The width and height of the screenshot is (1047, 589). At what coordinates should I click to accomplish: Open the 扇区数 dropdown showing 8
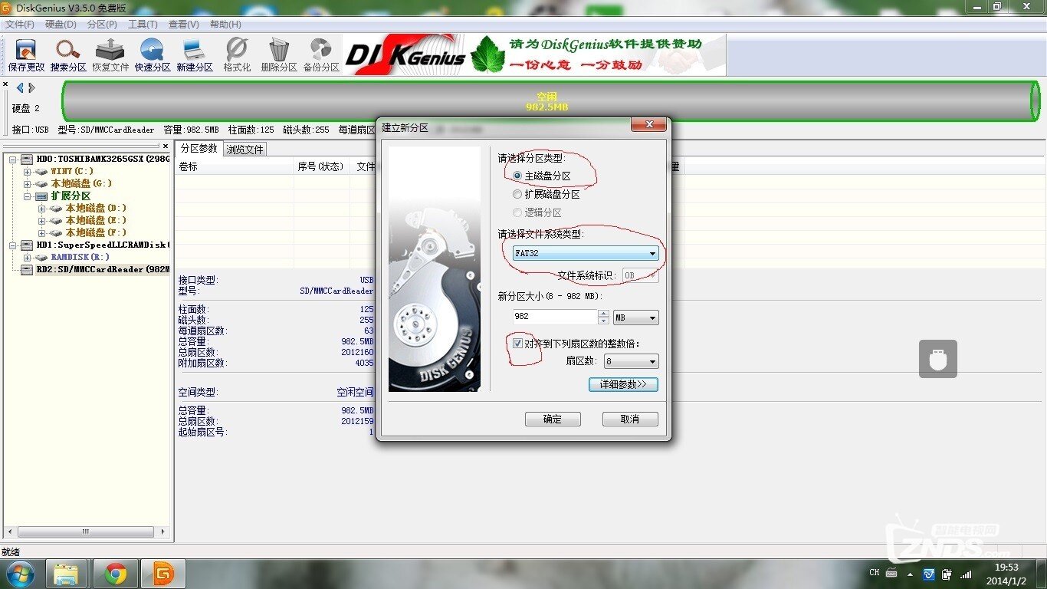click(x=631, y=361)
